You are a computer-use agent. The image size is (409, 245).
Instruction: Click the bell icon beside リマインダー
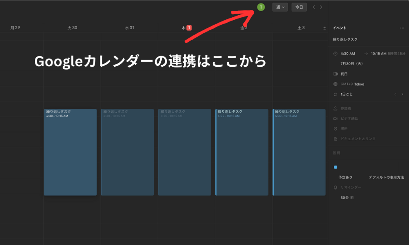pos(335,187)
